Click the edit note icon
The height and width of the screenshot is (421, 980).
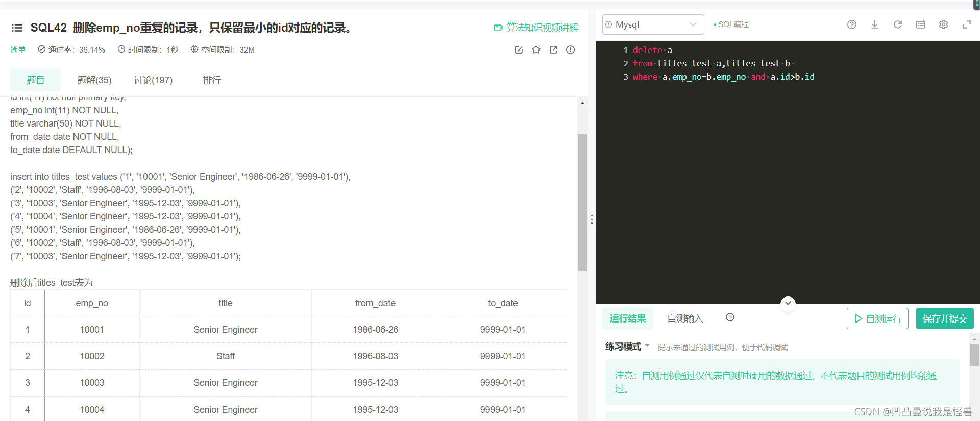[519, 49]
